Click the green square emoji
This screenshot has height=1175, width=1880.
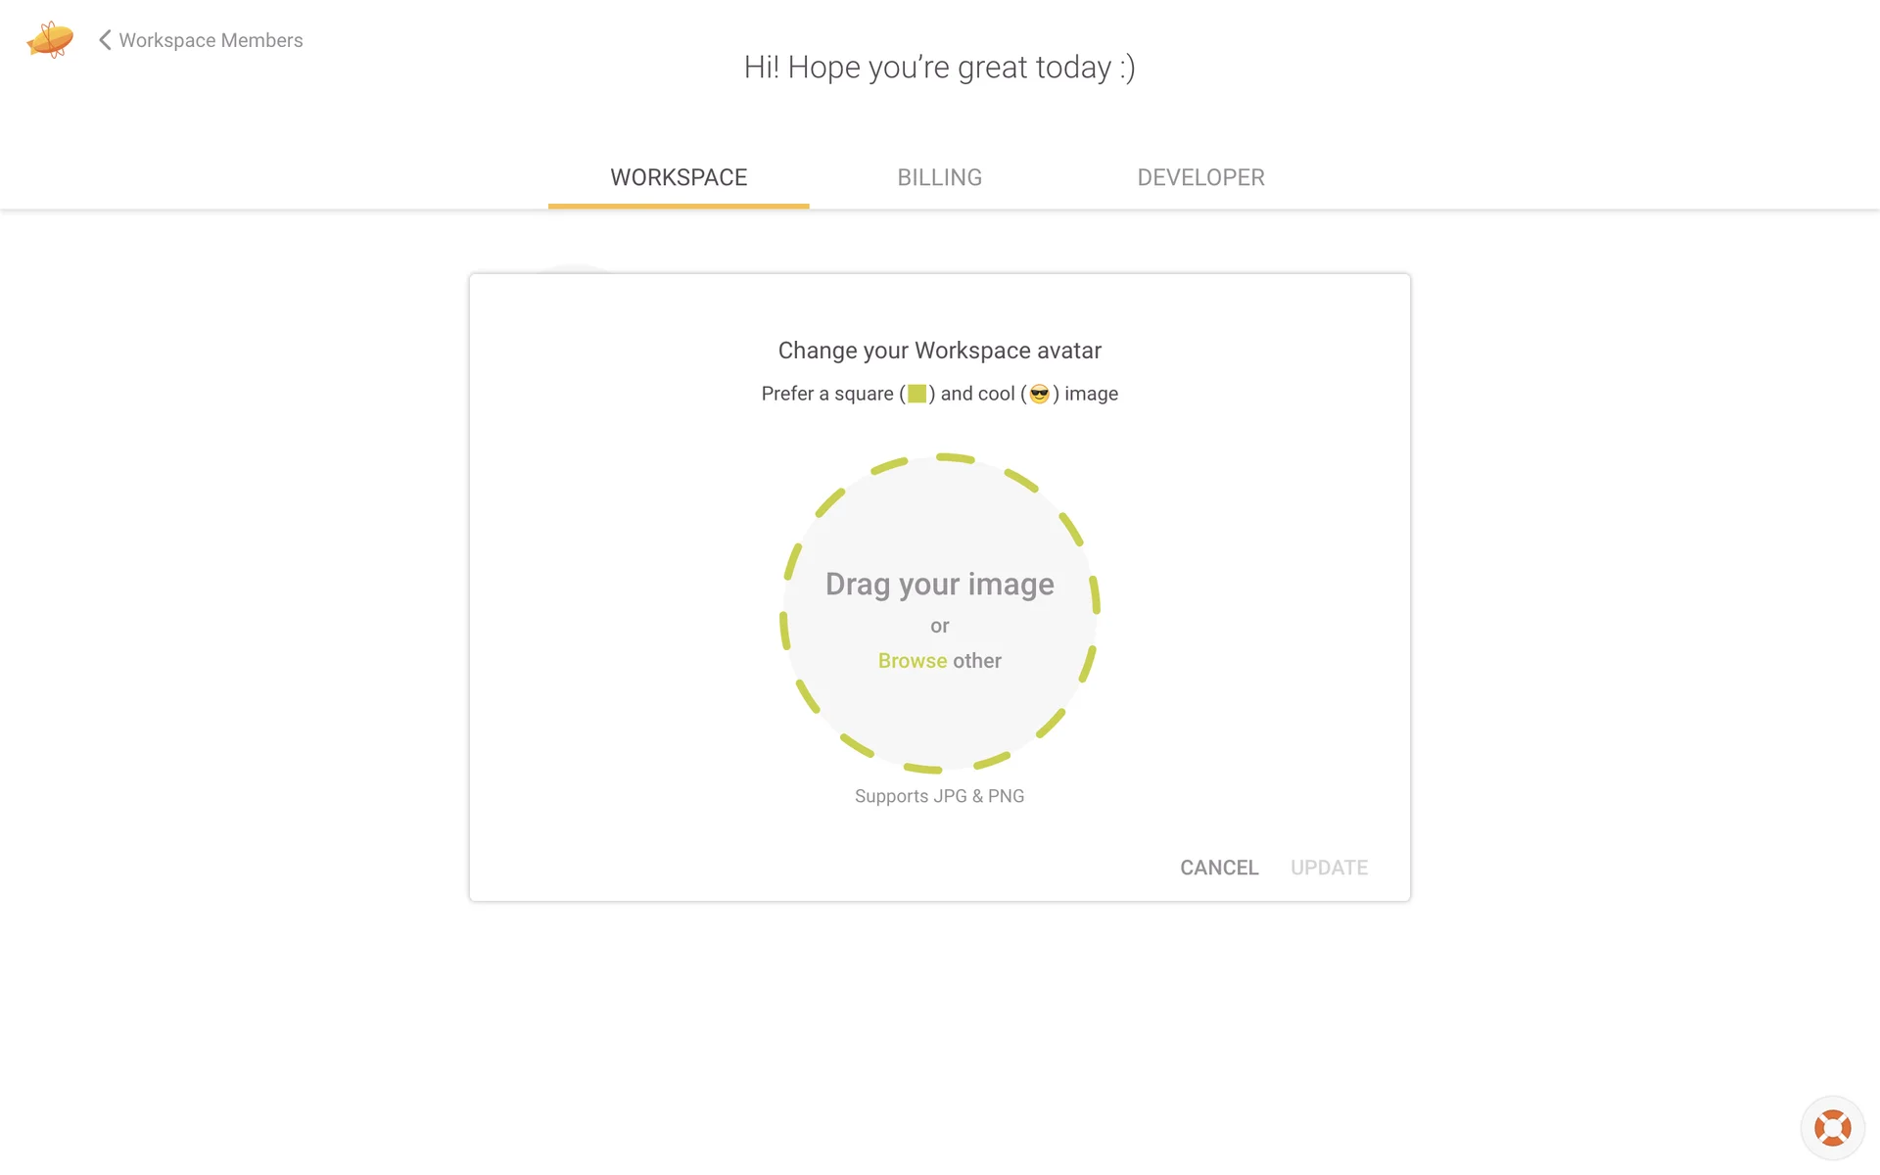(x=916, y=394)
